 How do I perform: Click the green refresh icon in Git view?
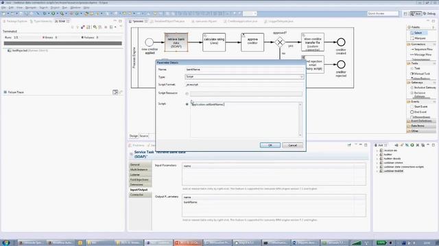[x=412, y=145]
